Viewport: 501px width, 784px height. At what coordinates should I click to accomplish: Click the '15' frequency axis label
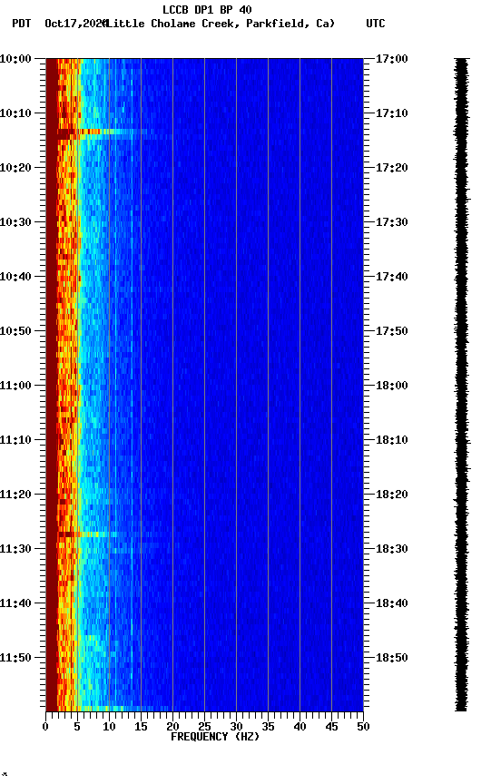(141, 728)
